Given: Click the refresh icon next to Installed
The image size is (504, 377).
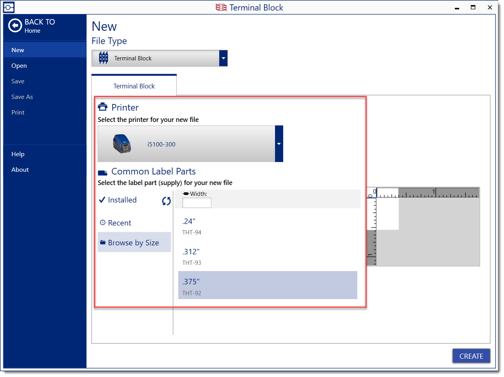Looking at the screenshot, I should [x=166, y=201].
